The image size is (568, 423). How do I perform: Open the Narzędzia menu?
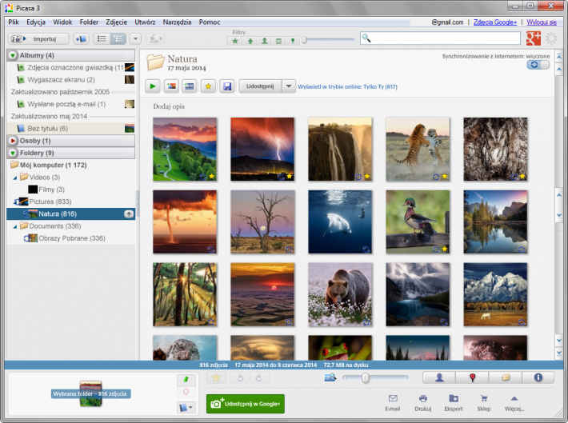[x=177, y=22]
